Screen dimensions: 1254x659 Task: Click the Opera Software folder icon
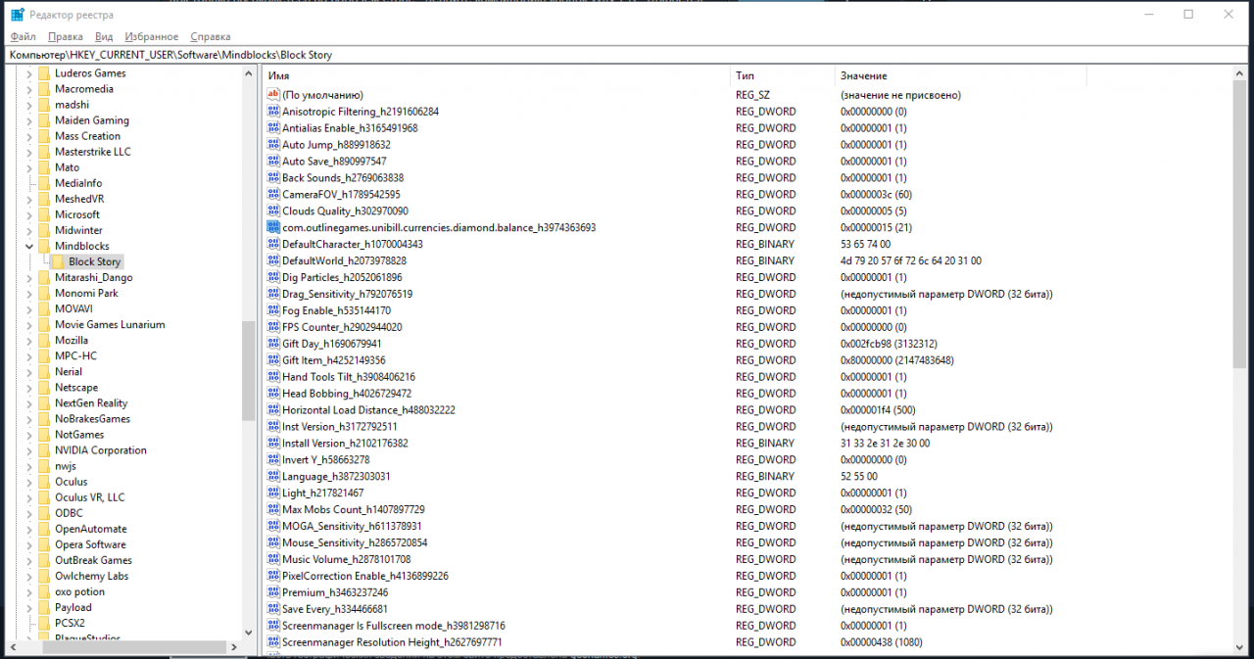(x=43, y=544)
